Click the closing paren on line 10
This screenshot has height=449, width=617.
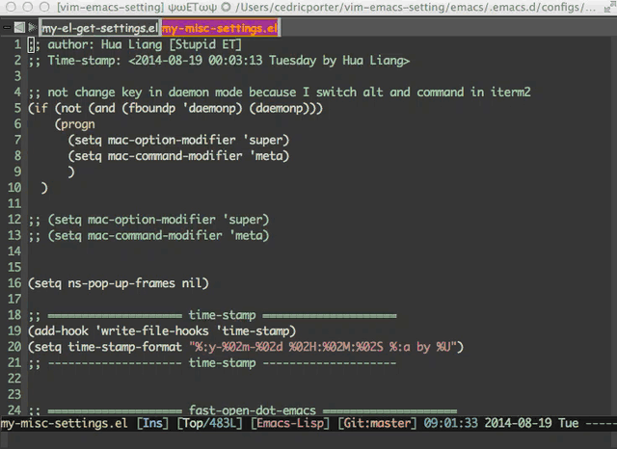point(44,188)
